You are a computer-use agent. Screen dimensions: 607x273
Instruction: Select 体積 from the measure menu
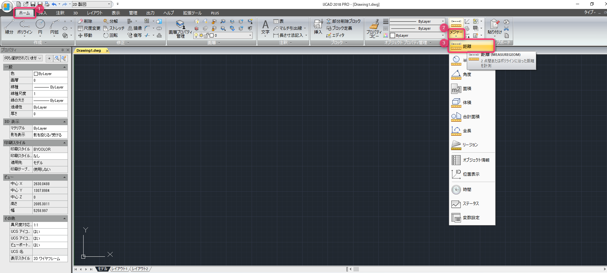coord(472,102)
